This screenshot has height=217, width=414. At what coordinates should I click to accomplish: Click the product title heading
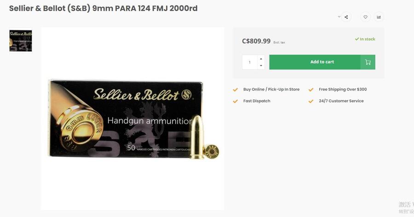(103, 8)
